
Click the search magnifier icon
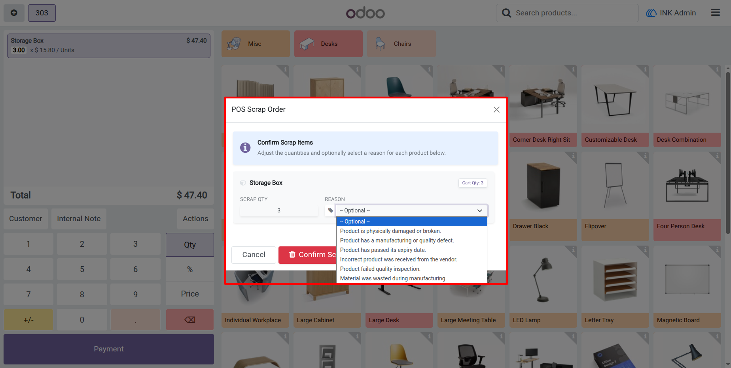pos(506,13)
